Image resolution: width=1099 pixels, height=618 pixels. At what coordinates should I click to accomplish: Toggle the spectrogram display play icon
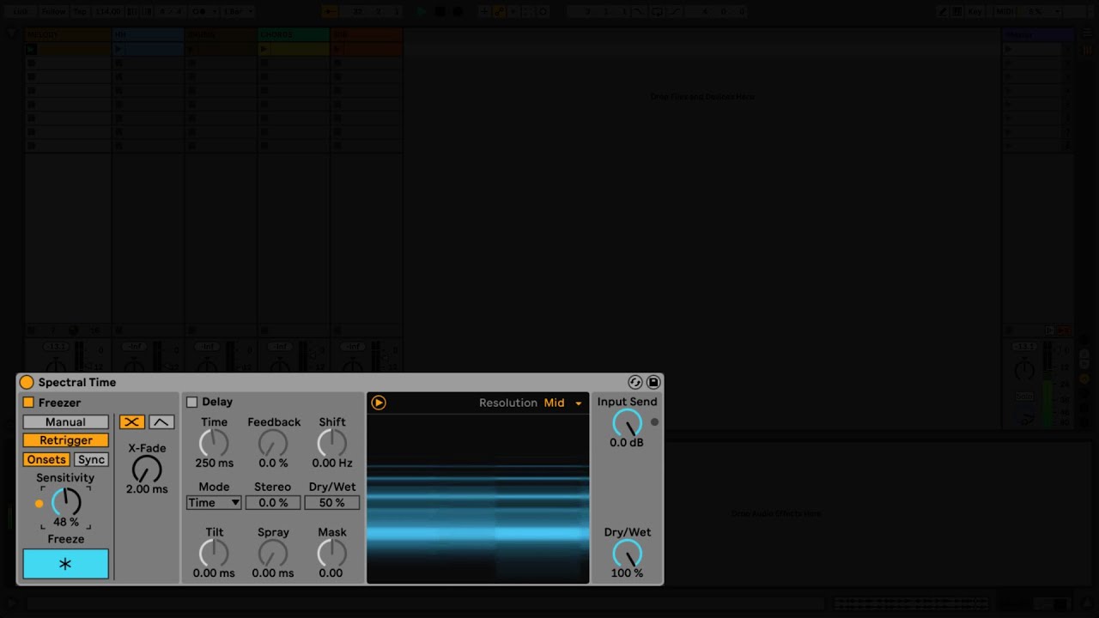pos(379,403)
